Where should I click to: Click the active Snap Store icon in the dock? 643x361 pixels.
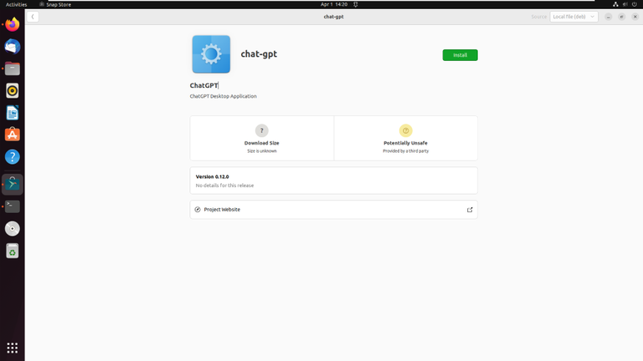(13, 184)
